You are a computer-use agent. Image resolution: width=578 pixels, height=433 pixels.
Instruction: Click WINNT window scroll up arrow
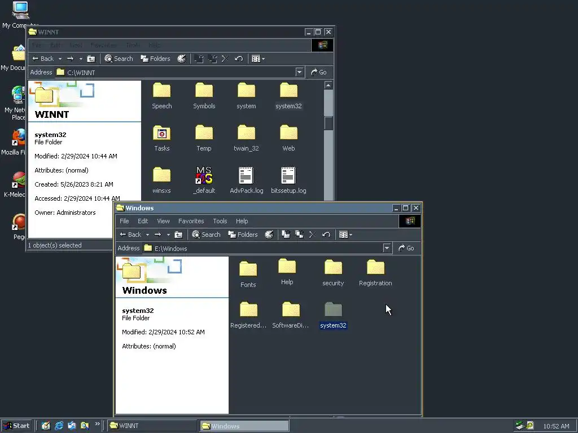point(328,85)
